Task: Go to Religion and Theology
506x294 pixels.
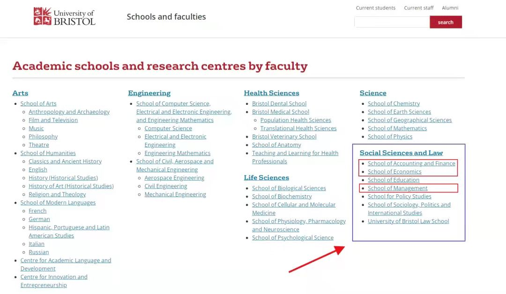Action: click(57, 194)
